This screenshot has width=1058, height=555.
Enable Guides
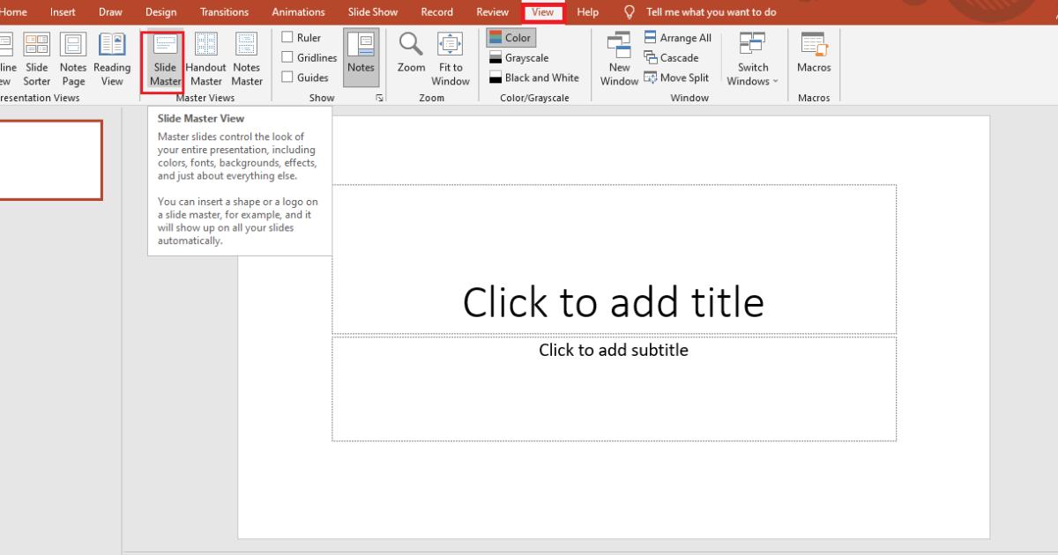pos(287,77)
